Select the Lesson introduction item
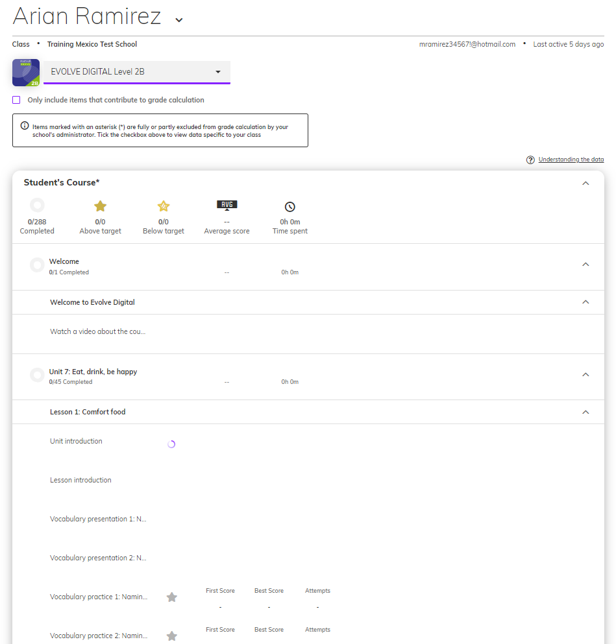Viewport: 616px width, 644px height. (80, 480)
